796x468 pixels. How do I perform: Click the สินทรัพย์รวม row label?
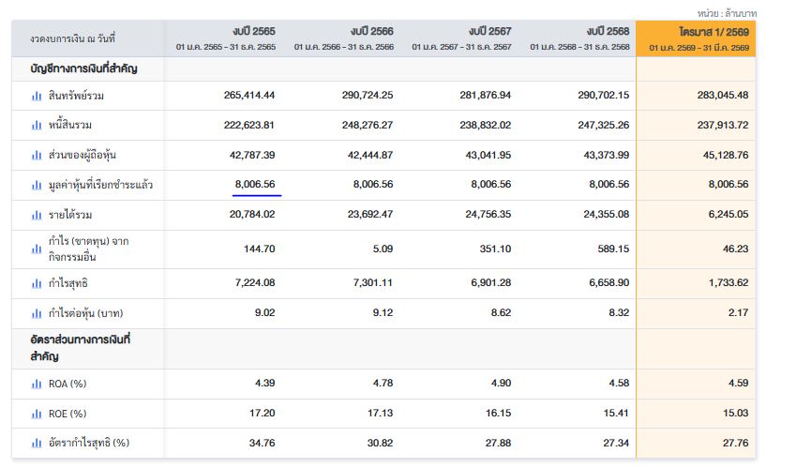point(76,96)
